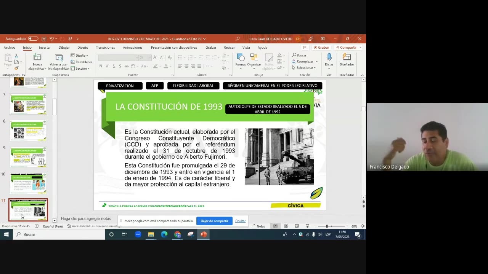
Task: Toggle the Autoguardado switch
Action: [x=33, y=39]
